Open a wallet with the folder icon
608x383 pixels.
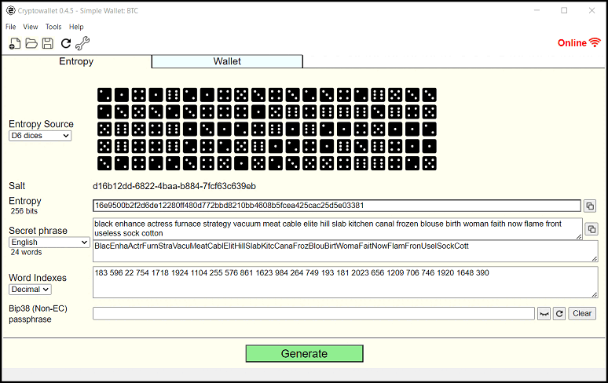tap(31, 43)
